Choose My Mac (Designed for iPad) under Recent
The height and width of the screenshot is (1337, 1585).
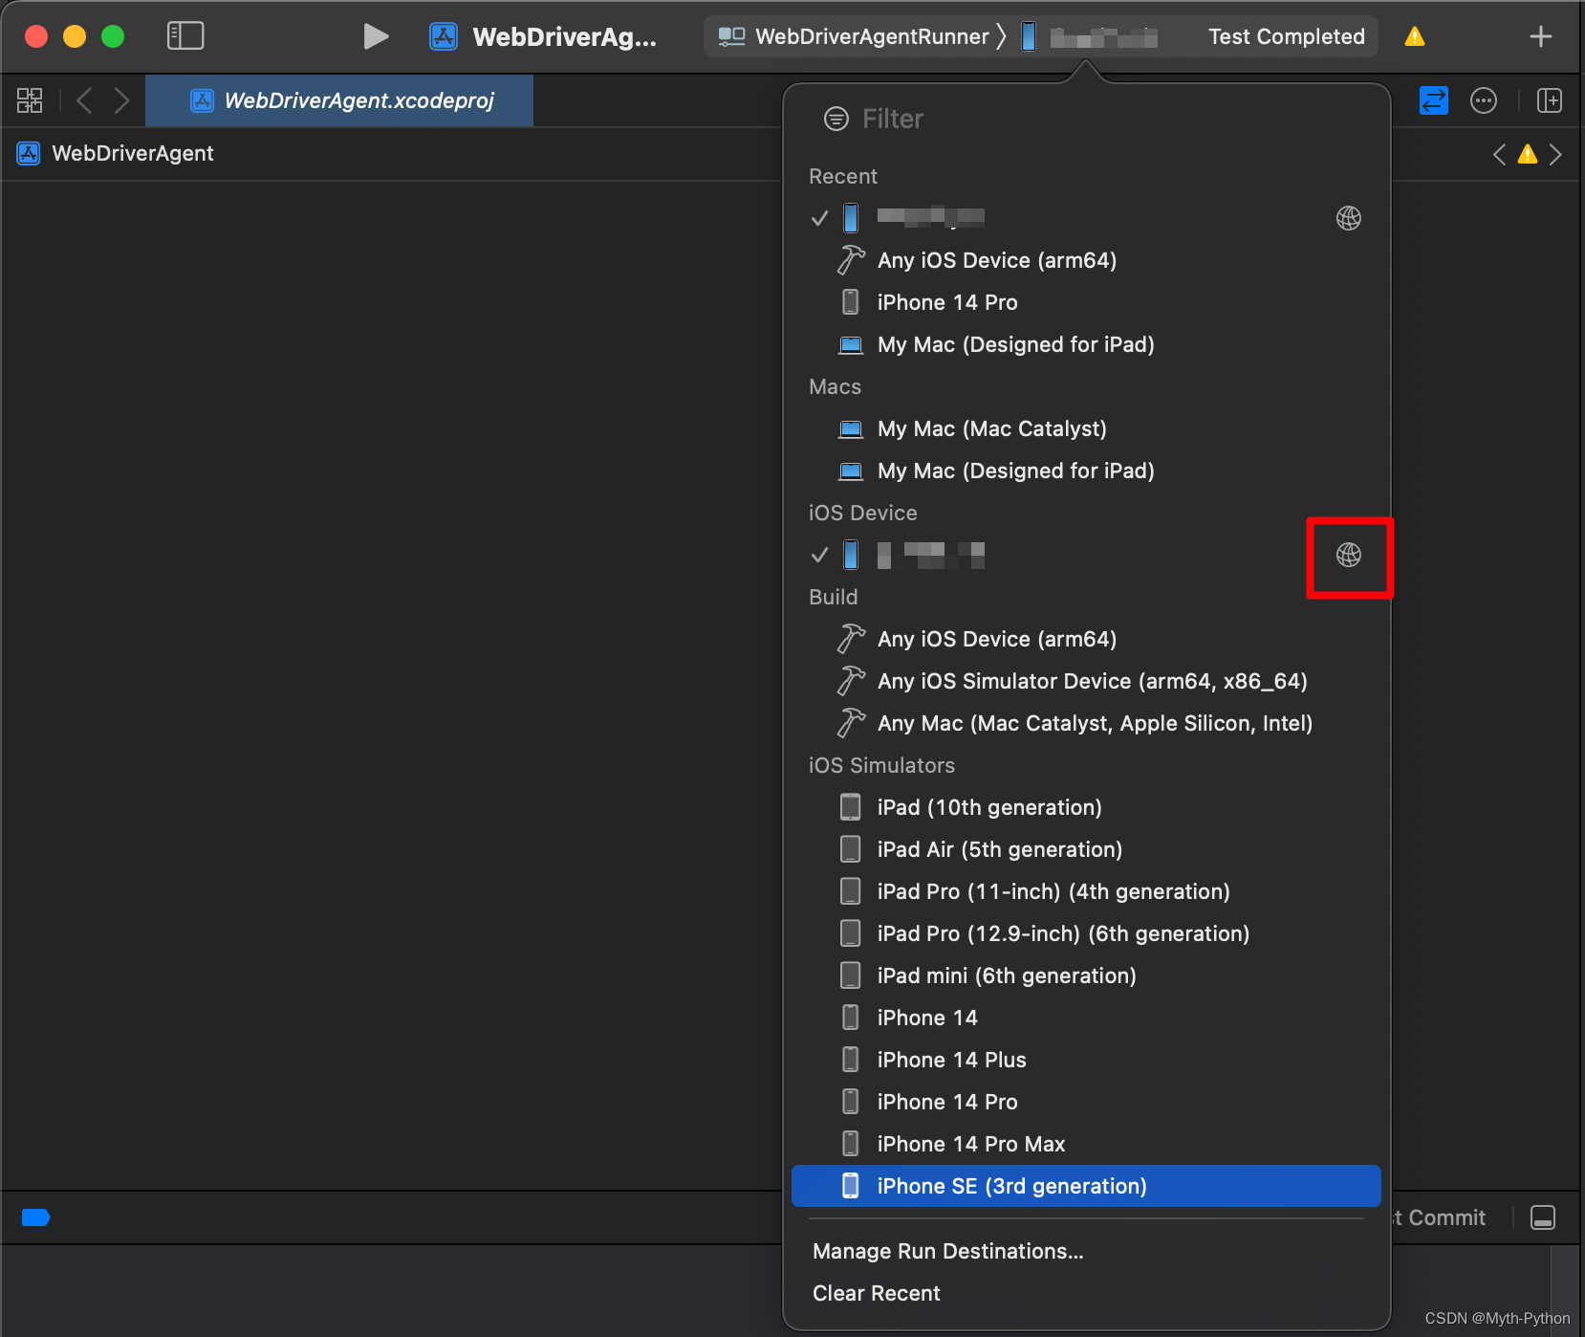click(1086, 344)
